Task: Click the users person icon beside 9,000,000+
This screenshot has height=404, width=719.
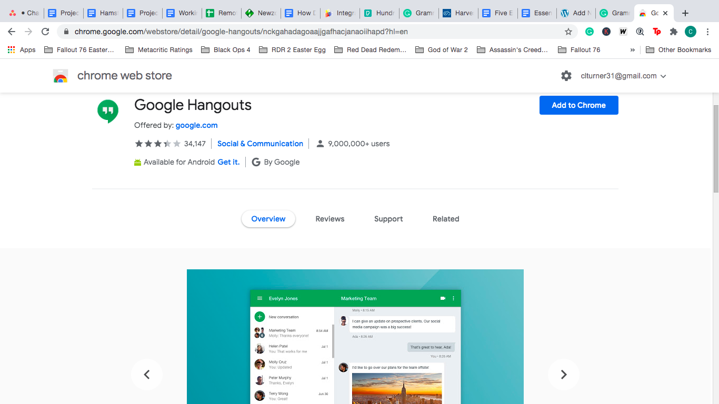Action: (320, 144)
